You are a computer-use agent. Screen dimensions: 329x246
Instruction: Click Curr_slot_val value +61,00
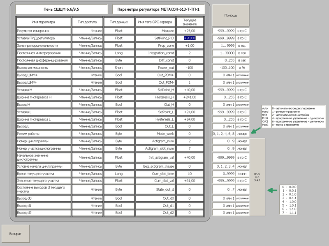pyautogui.click(x=190, y=180)
